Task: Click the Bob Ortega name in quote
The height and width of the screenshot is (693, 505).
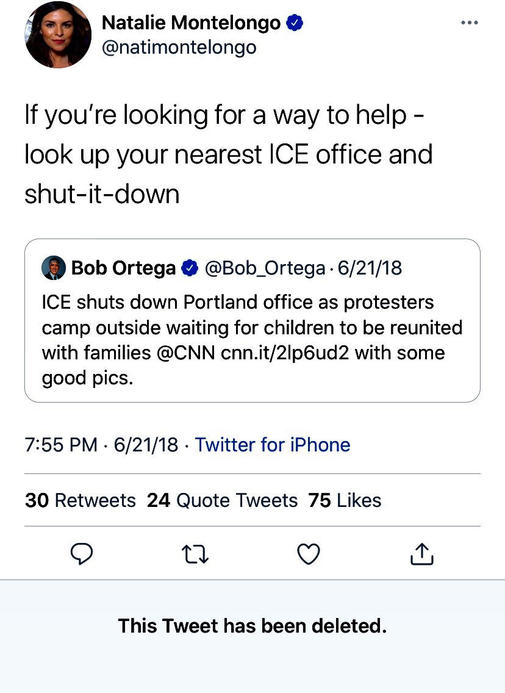Action: [x=123, y=268]
